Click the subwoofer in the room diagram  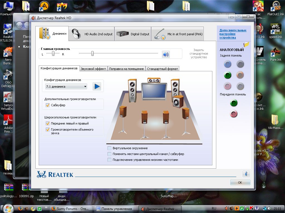click(178, 102)
